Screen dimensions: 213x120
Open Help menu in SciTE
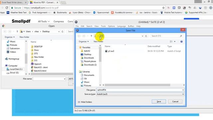tap(138, 26)
